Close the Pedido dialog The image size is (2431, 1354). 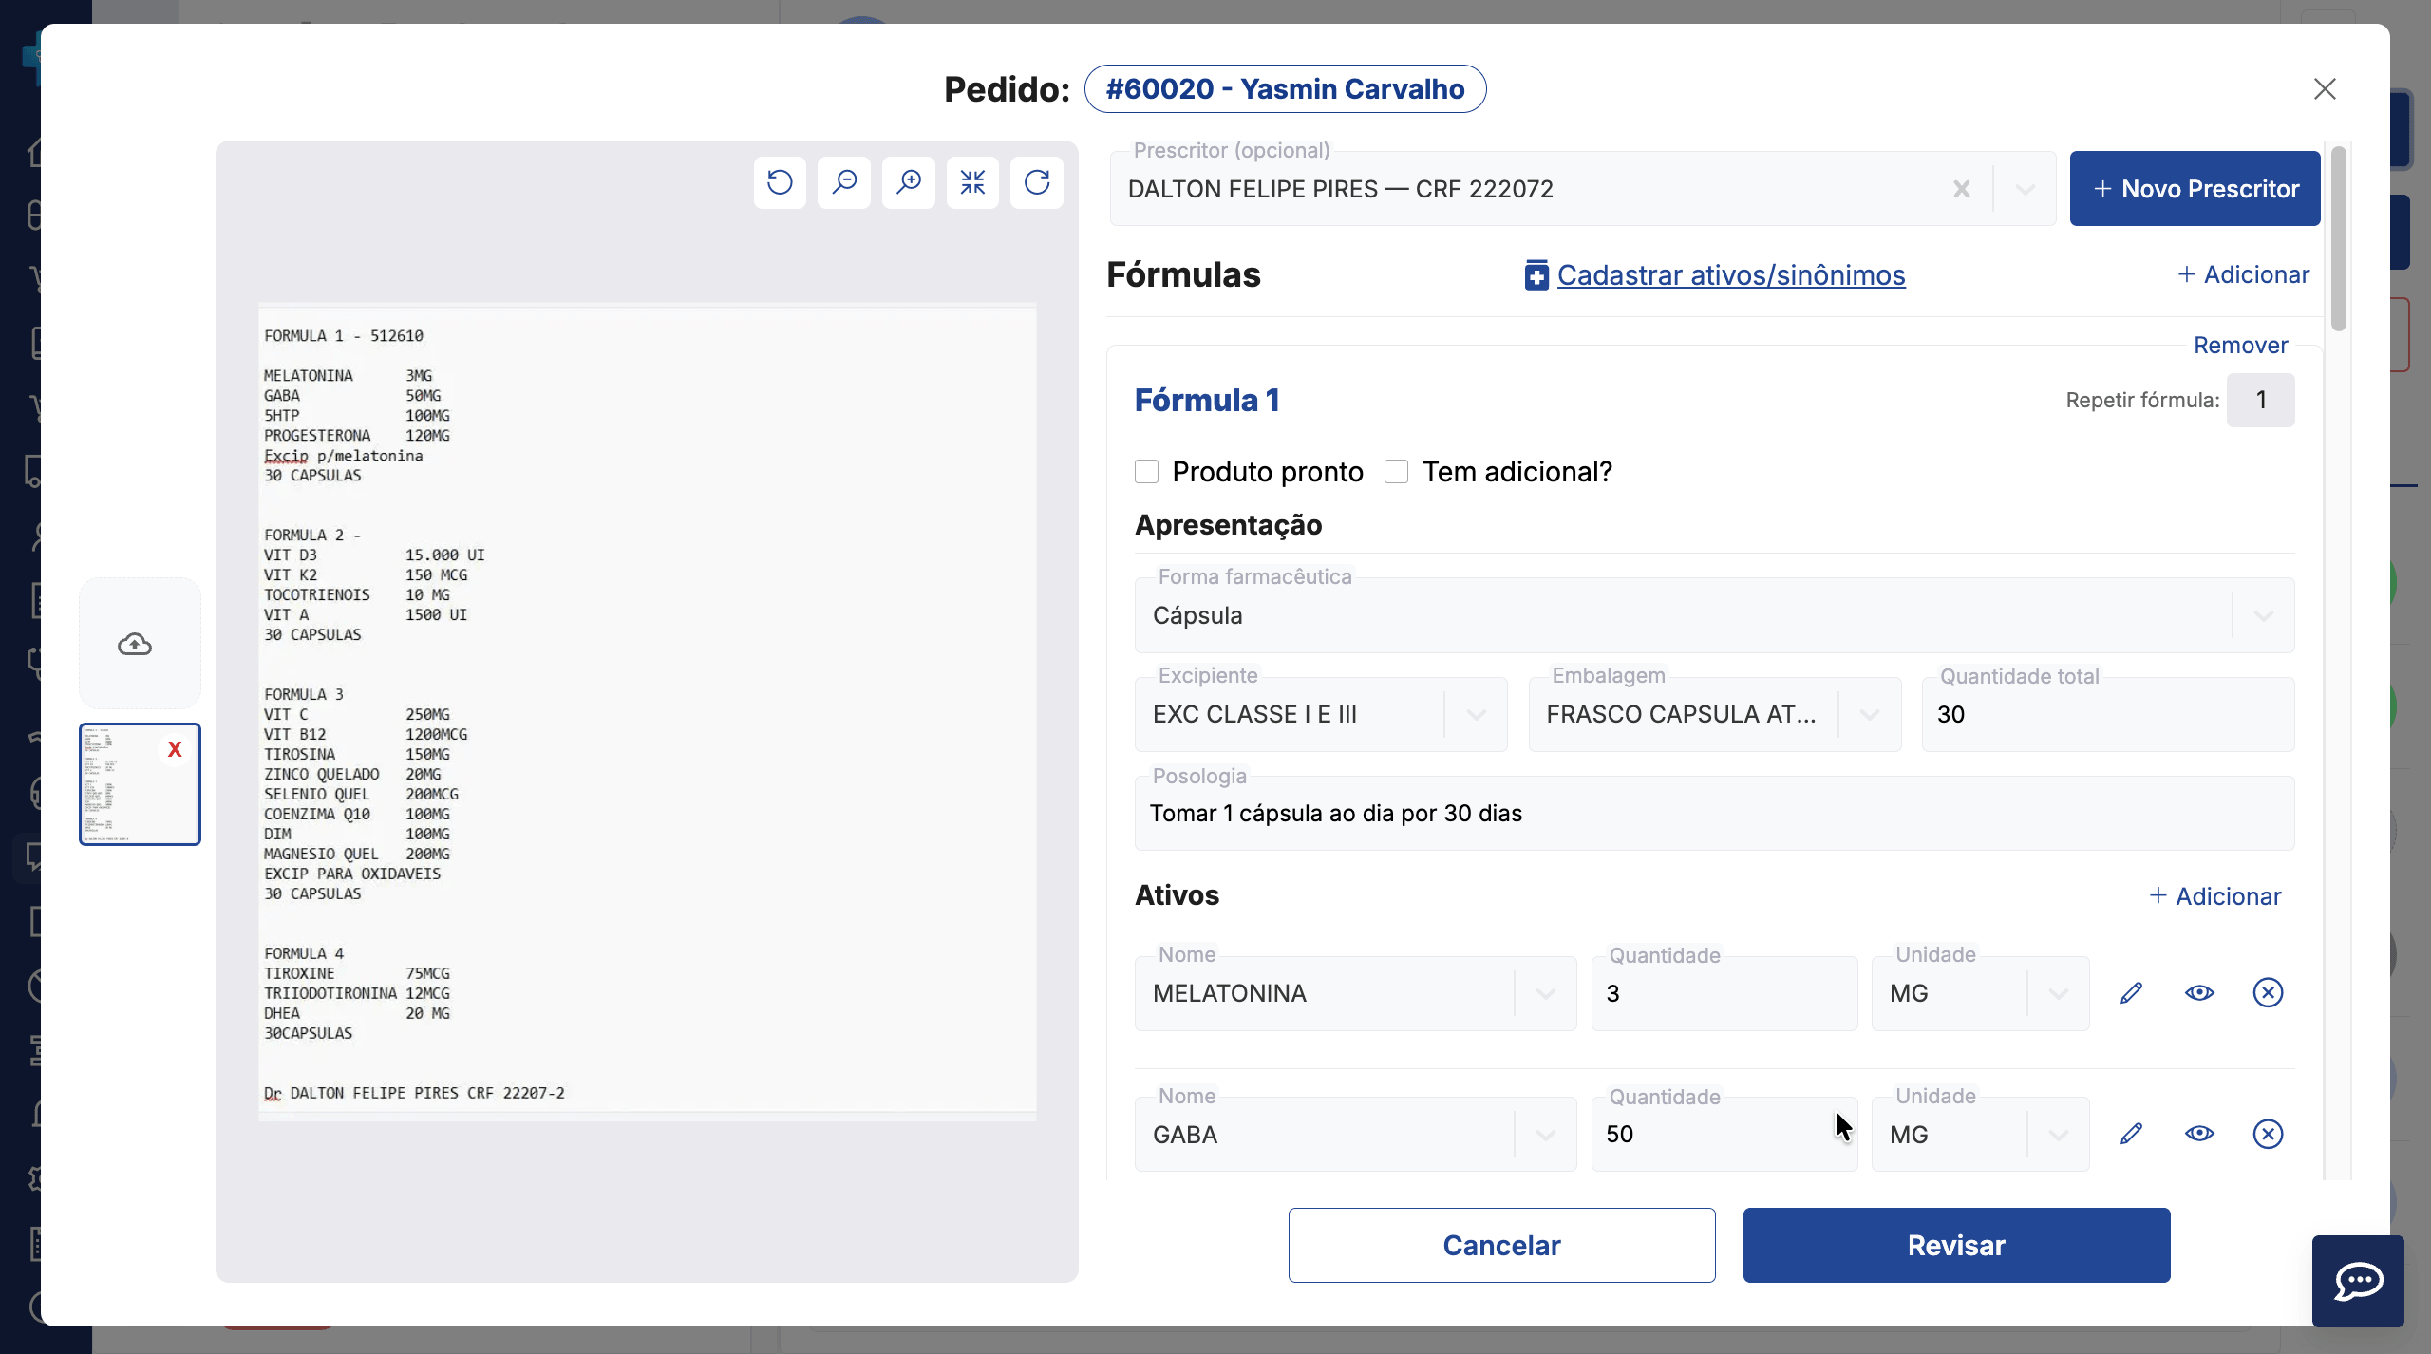2325,88
